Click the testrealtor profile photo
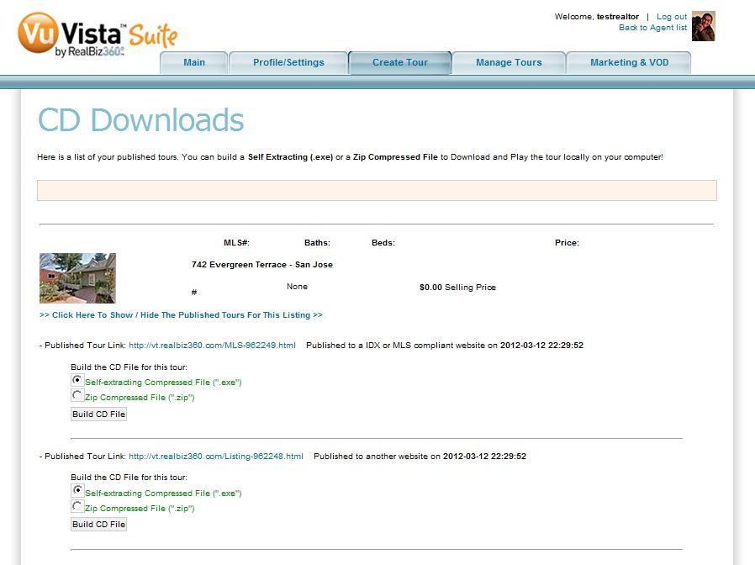Image resolution: width=755 pixels, height=565 pixels. [x=704, y=26]
